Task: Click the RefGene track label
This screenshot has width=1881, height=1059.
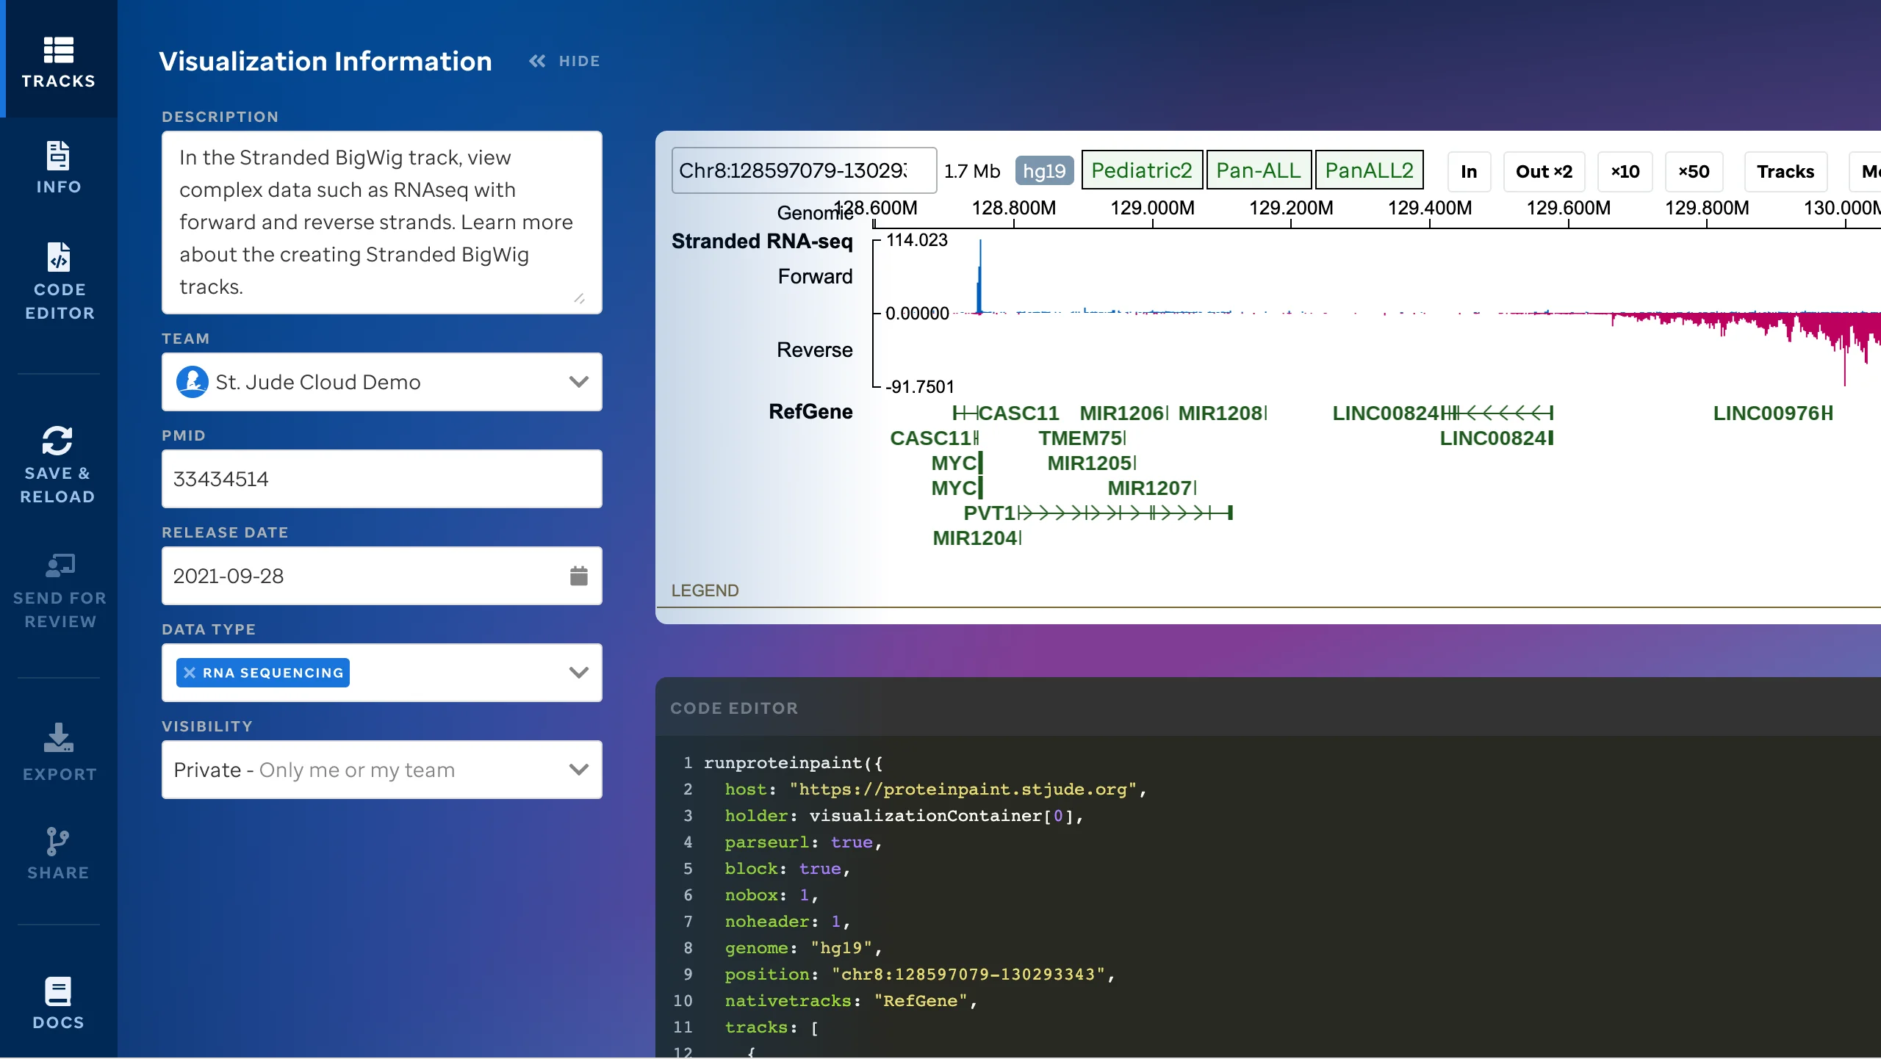Action: [x=810, y=411]
